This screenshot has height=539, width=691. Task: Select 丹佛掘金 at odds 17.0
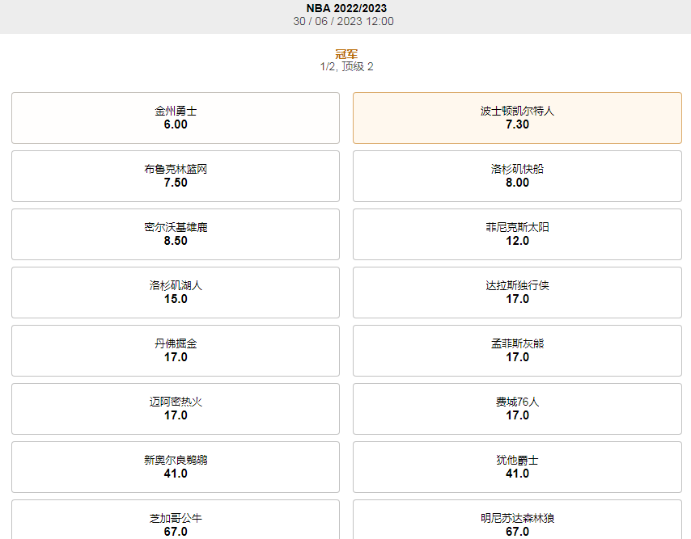(175, 351)
